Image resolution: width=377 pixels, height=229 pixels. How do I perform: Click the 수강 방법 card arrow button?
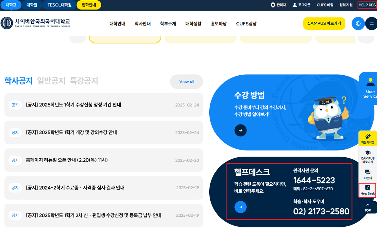coord(241,130)
